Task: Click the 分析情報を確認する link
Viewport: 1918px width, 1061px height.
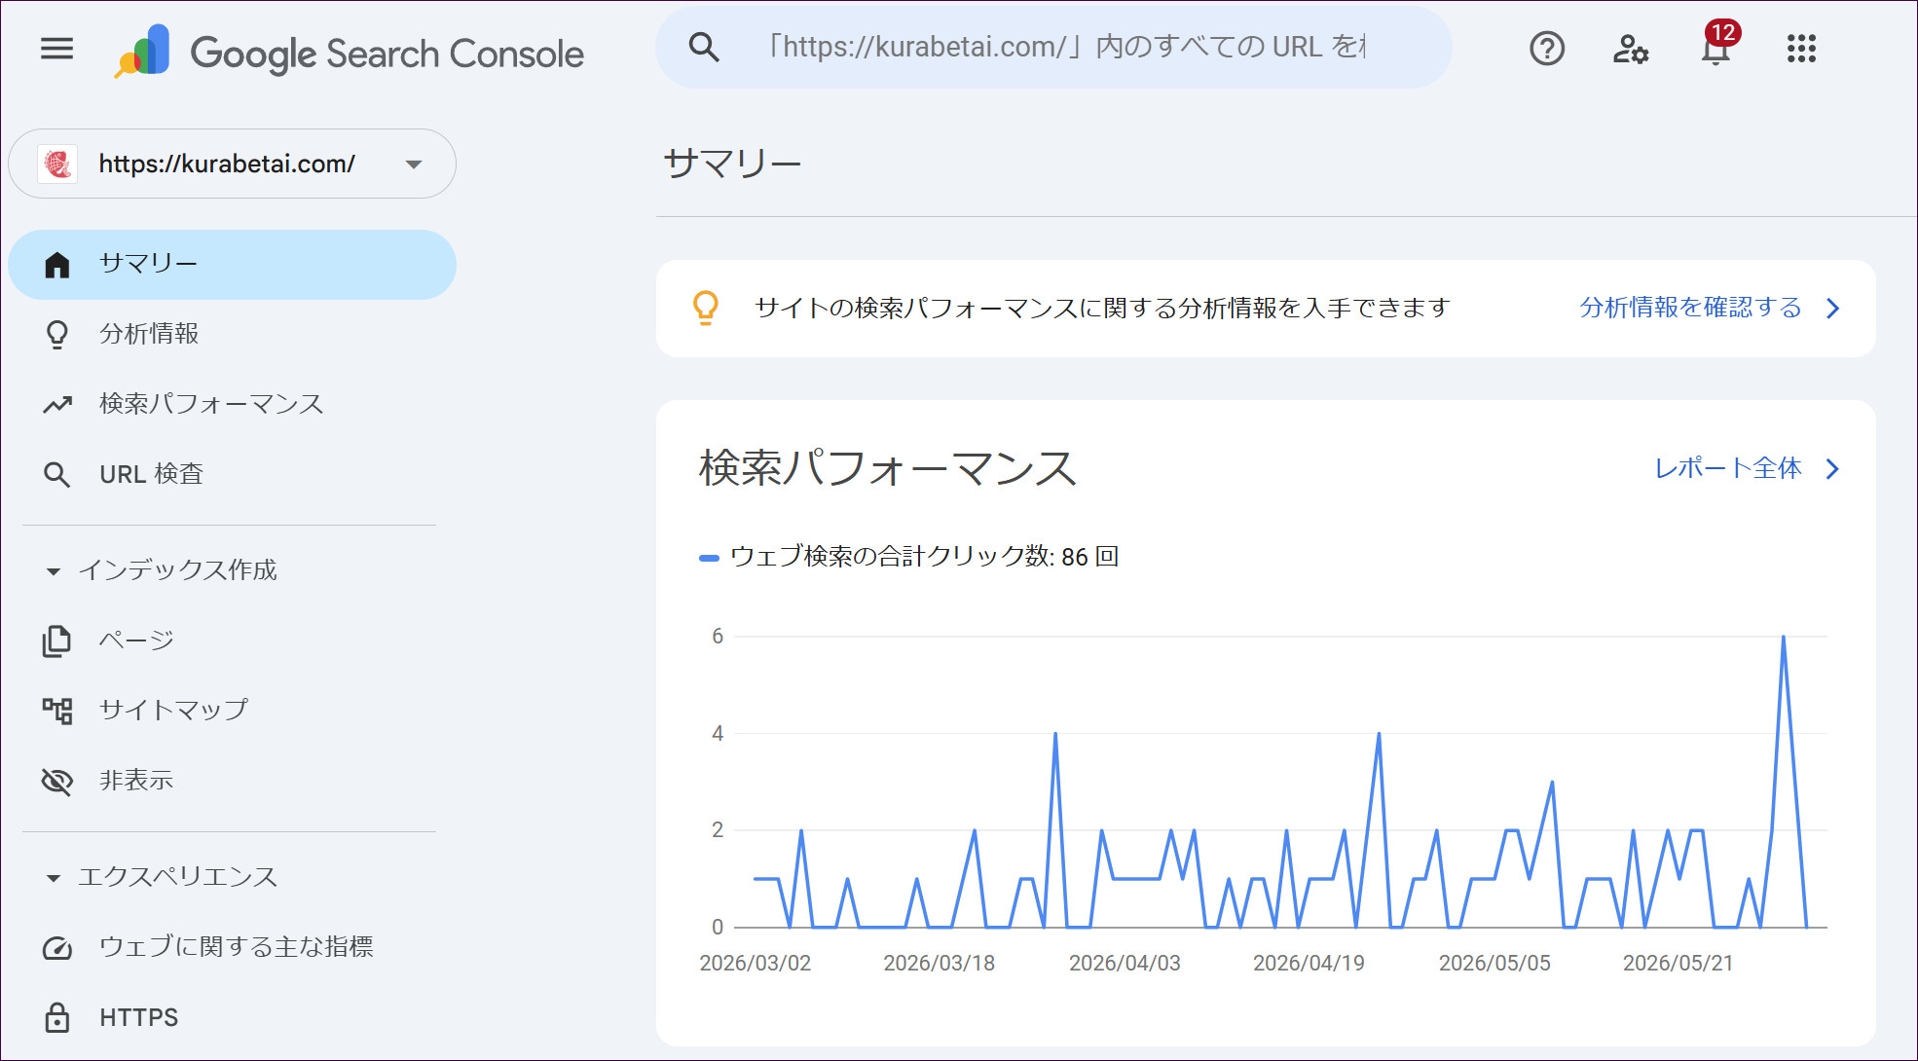Action: coord(1690,308)
